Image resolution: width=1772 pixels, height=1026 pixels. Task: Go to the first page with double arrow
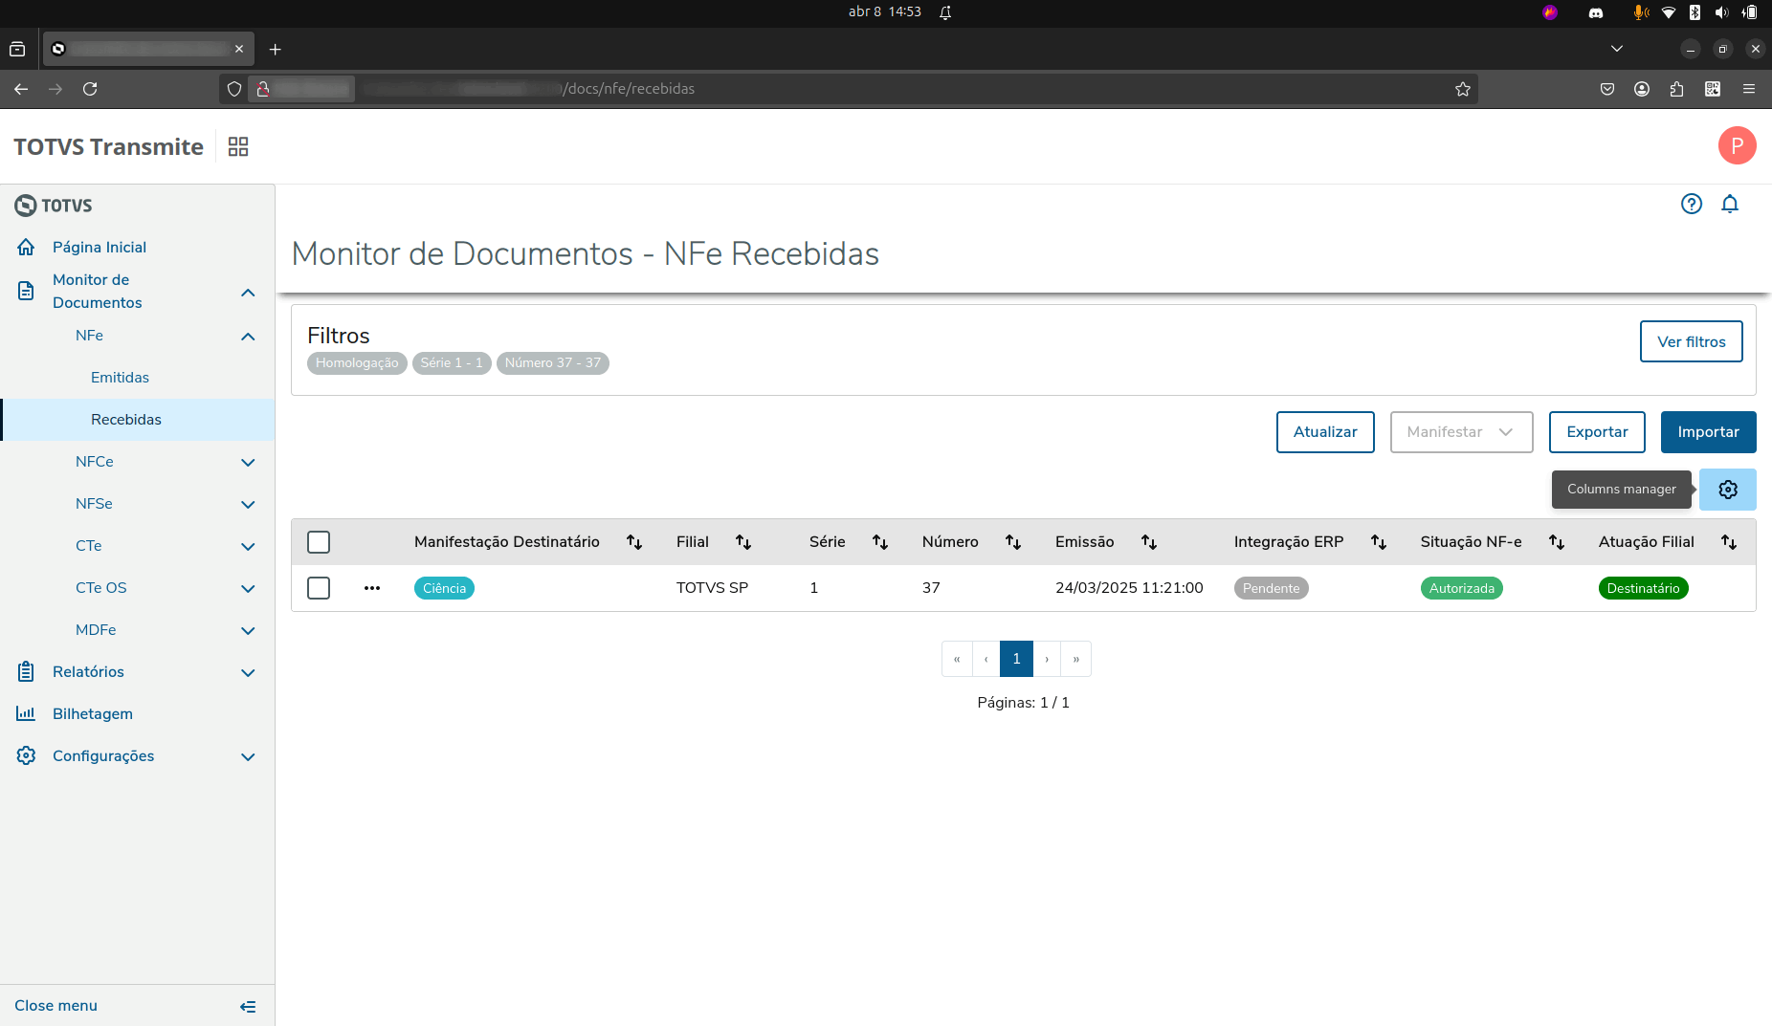(957, 659)
